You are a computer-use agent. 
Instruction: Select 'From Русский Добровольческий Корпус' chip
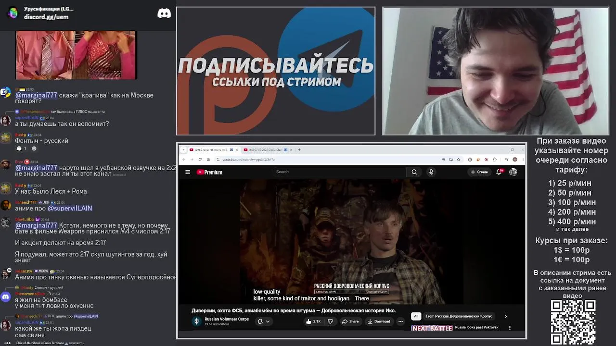[x=459, y=316]
